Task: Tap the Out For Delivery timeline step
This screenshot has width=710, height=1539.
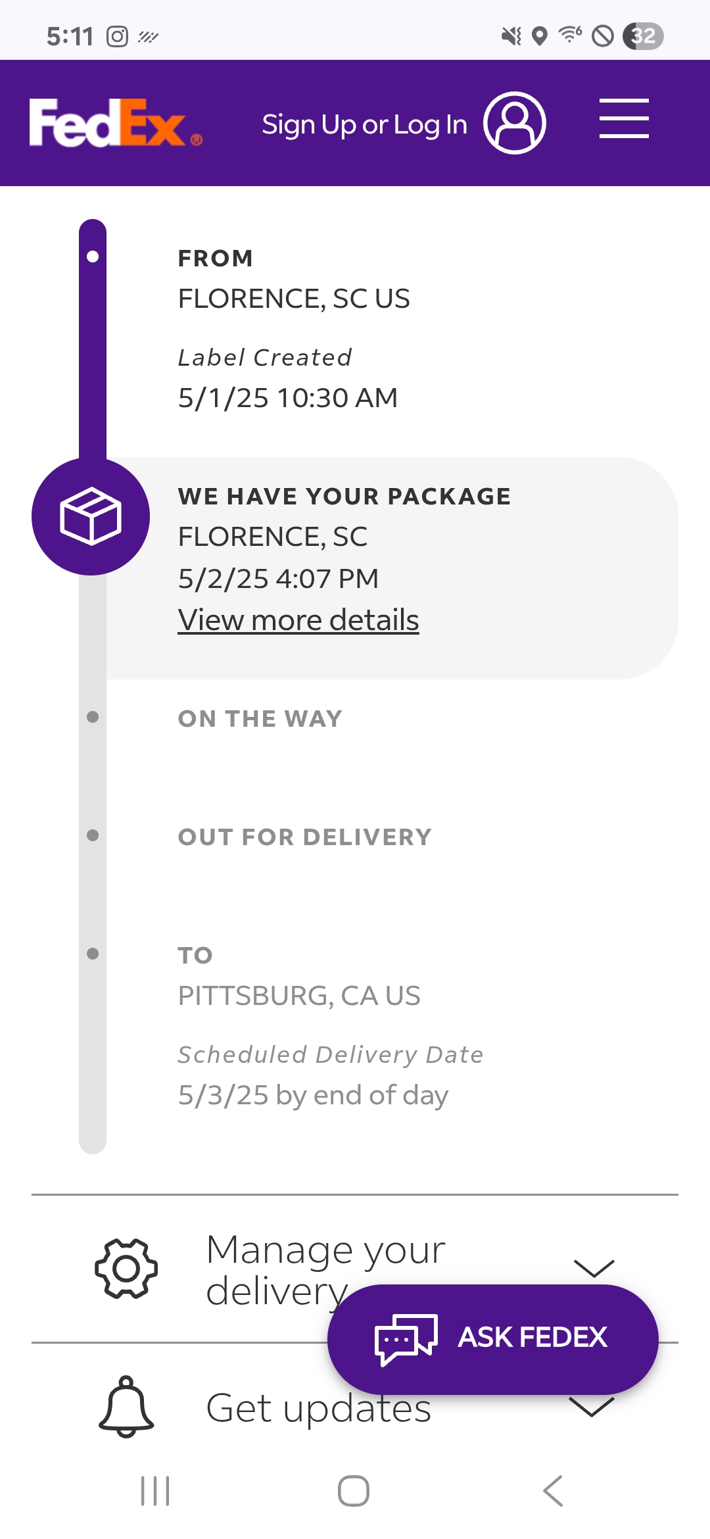Action: click(x=304, y=837)
